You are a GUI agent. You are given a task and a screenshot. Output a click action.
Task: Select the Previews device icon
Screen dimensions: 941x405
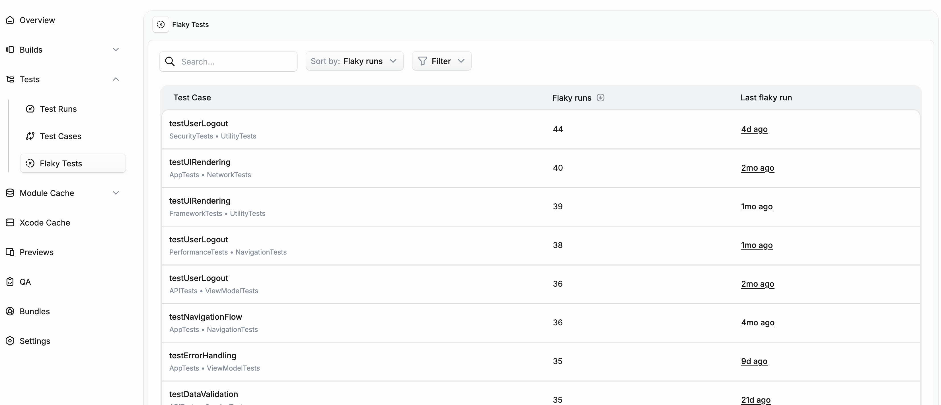(x=10, y=252)
